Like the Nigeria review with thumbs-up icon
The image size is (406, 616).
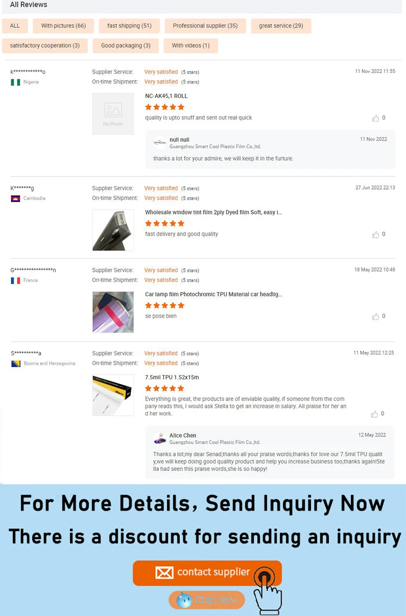pyautogui.click(x=376, y=118)
